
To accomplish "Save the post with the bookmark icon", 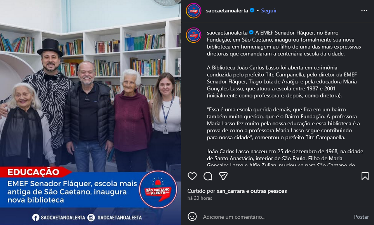I will [x=365, y=176].
